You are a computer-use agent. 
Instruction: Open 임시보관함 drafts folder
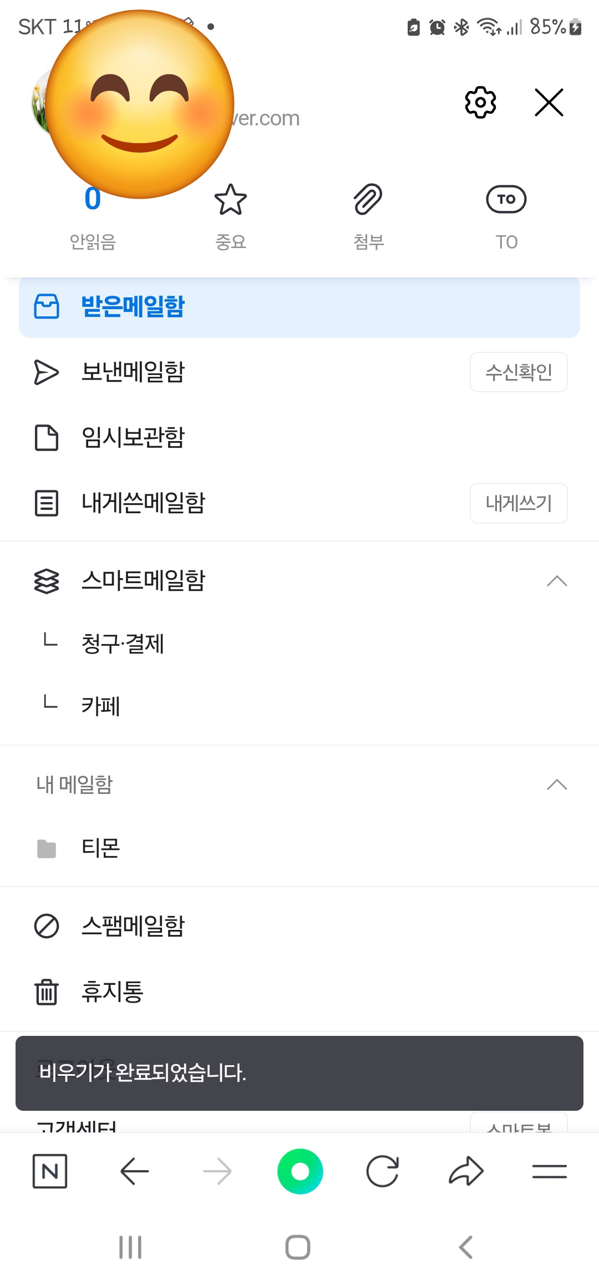pyautogui.click(x=133, y=437)
